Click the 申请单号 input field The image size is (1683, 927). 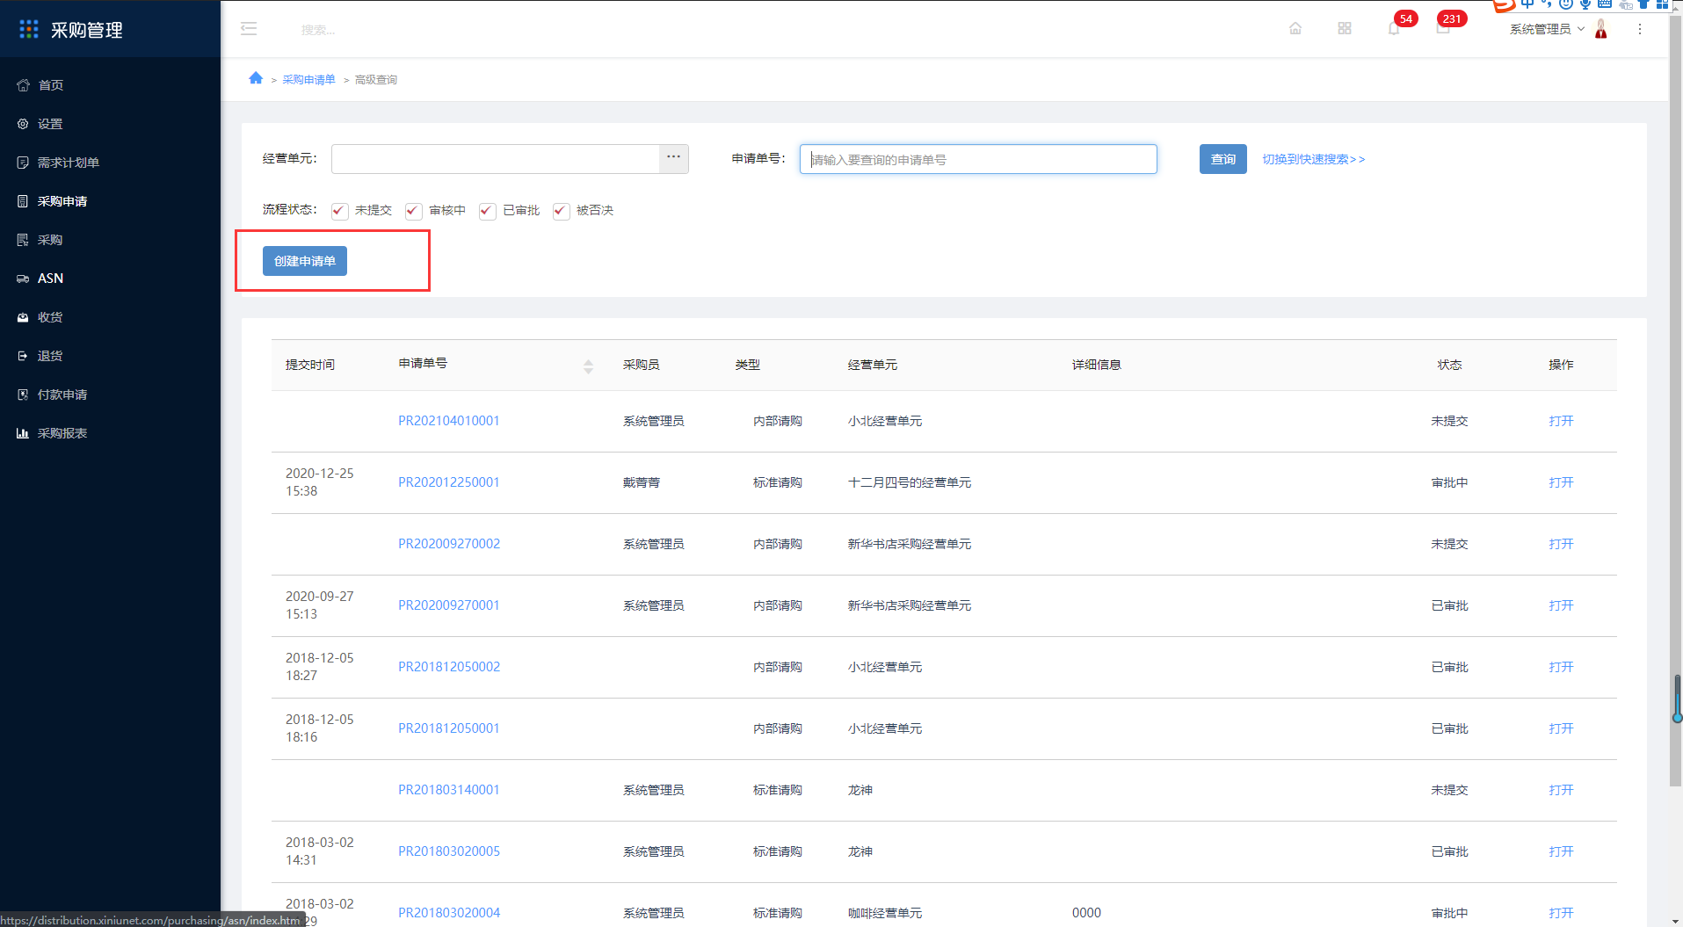tap(978, 159)
